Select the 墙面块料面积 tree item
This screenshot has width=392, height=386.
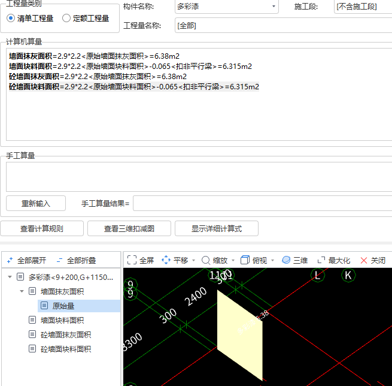(62, 320)
